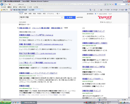Click the Read Mail envelope icon
Image resolution: width=130 pixels, height=104 pixels.
coord(98,10)
